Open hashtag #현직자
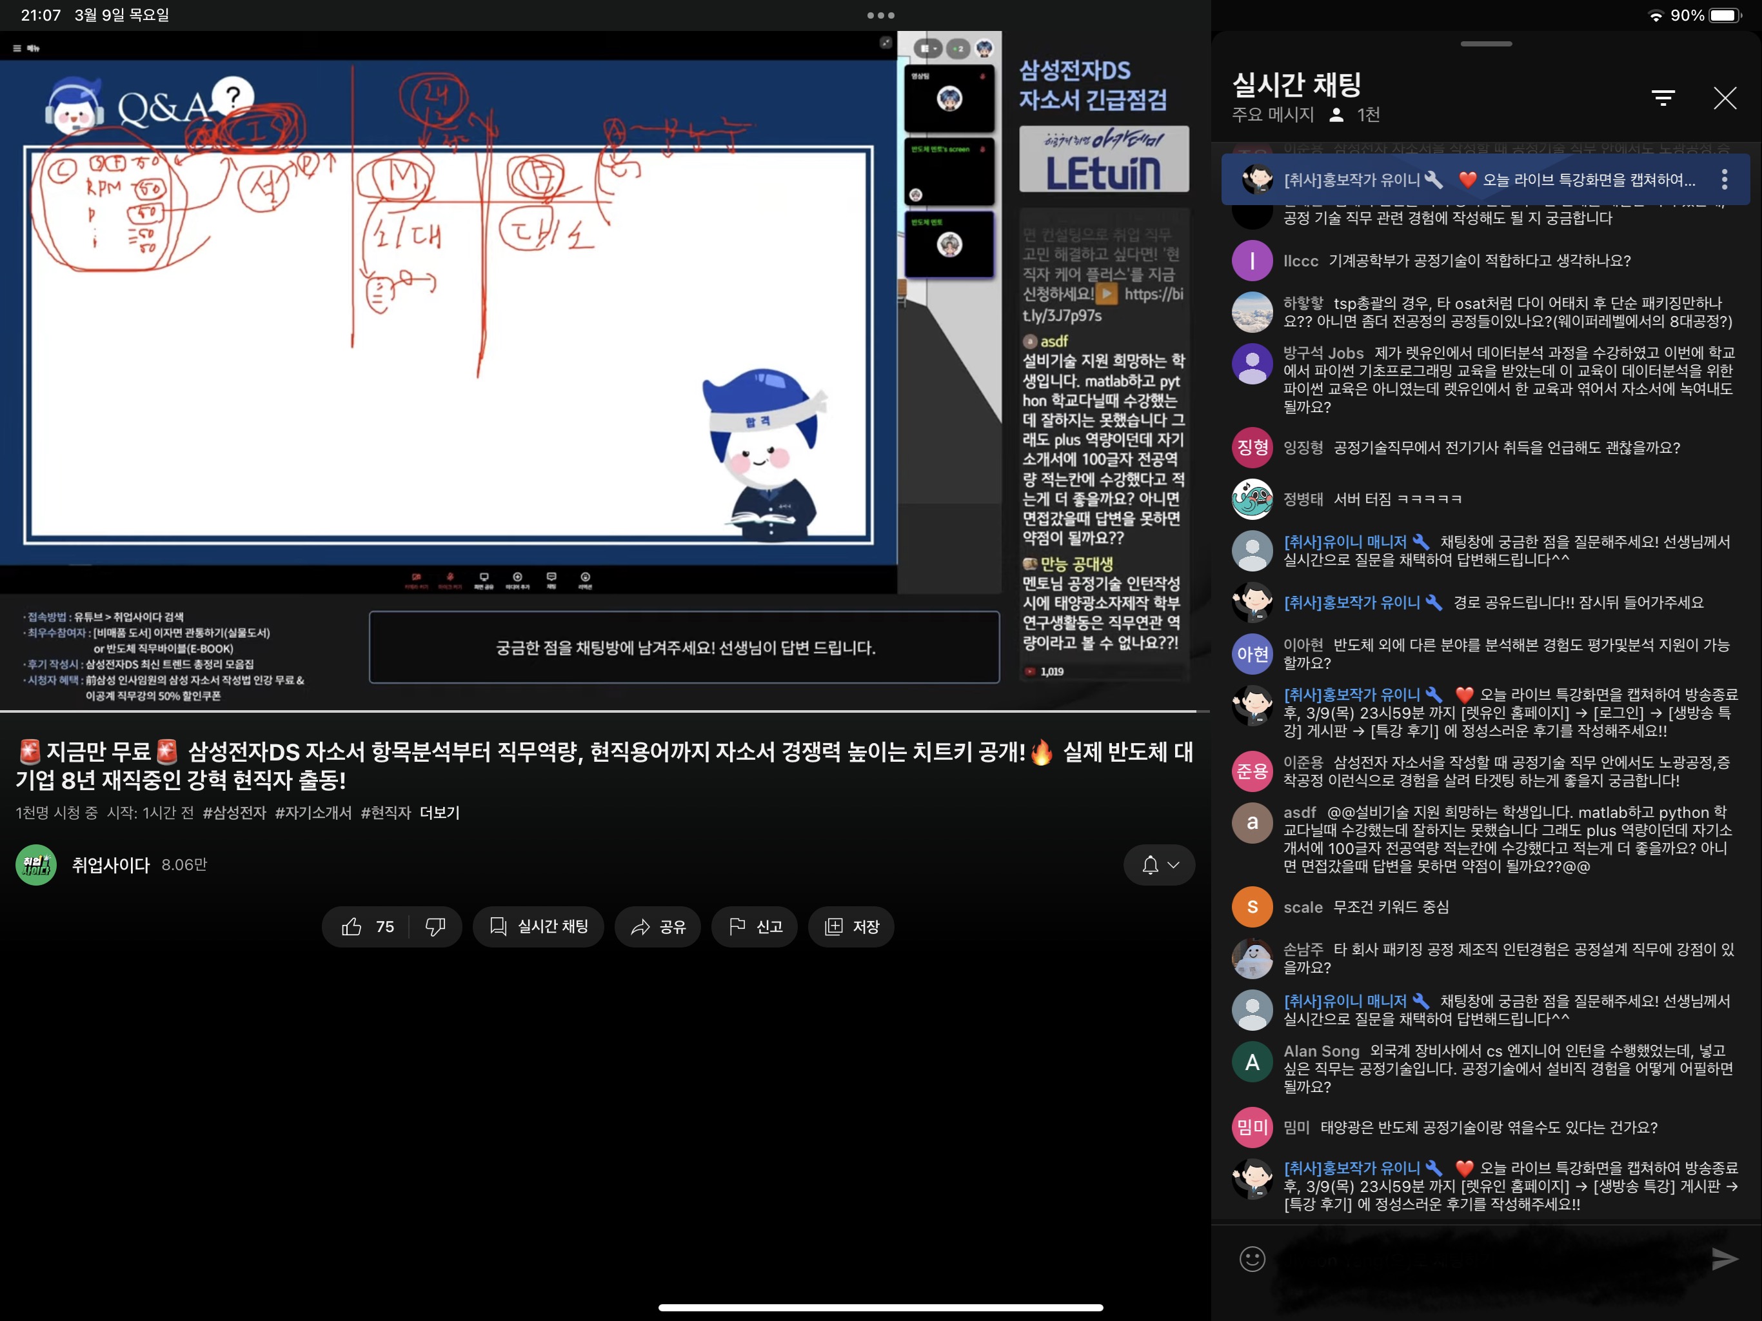 [386, 813]
